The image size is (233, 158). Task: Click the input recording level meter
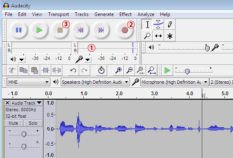(x=108, y=48)
